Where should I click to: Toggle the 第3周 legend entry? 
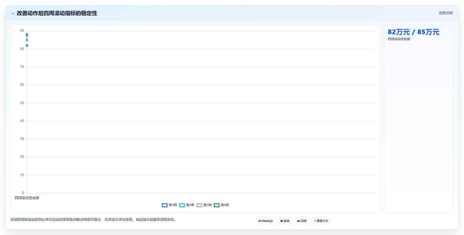click(x=204, y=205)
